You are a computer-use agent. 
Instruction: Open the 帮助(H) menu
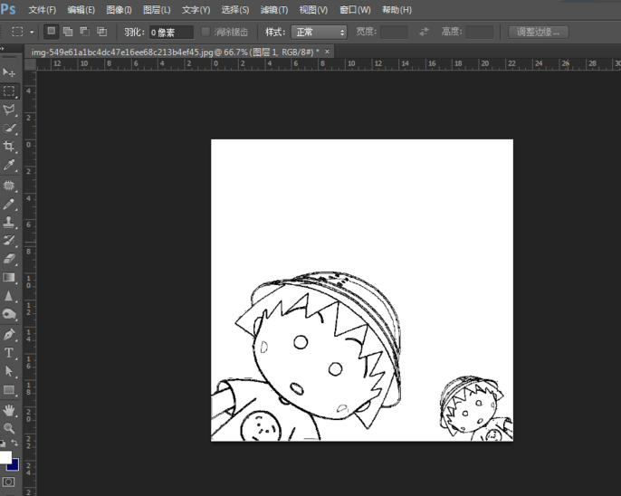396,10
